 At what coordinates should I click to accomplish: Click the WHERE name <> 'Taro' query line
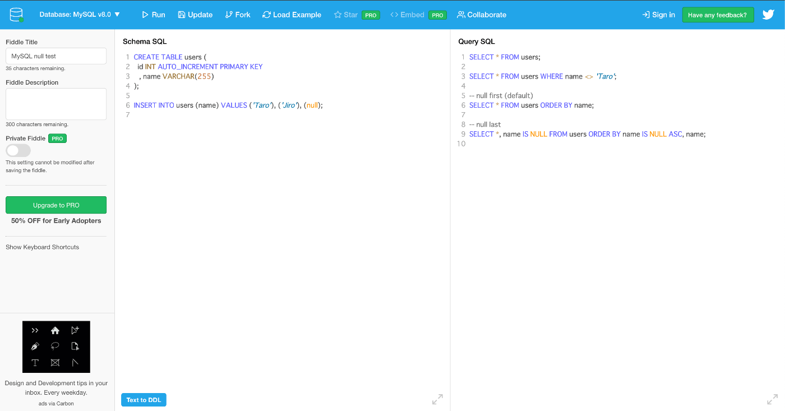pyautogui.click(x=543, y=76)
